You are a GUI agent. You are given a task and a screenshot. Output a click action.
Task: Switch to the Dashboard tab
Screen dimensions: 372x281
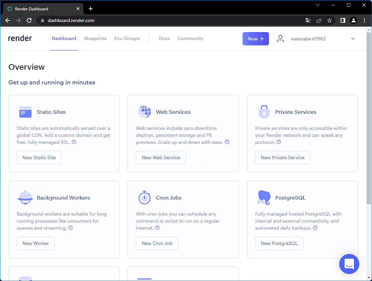(64, 38)
